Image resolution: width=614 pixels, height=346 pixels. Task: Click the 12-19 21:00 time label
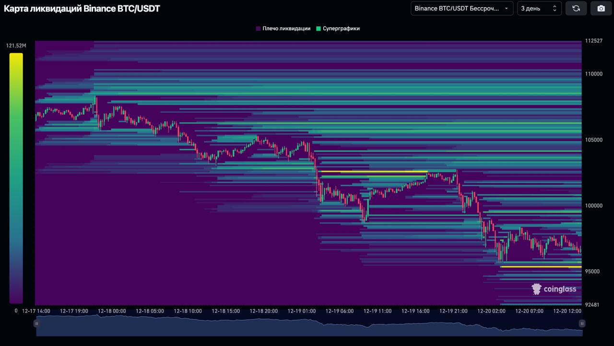coord(453,311)
